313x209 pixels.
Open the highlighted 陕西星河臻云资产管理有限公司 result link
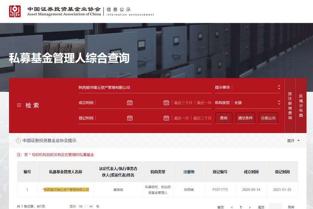coord(66,190)
